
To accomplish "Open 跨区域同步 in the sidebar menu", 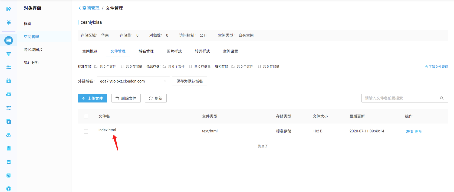I will (x=33, y=50).
